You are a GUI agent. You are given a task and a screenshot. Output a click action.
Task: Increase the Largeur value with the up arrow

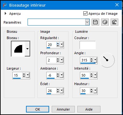point(24,74)
